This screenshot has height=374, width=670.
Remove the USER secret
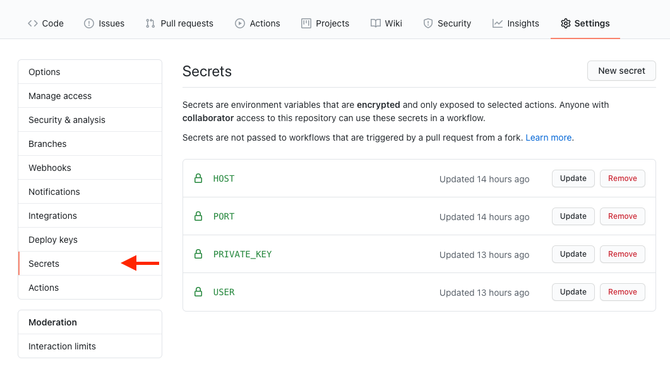click(x=623, y=292)
